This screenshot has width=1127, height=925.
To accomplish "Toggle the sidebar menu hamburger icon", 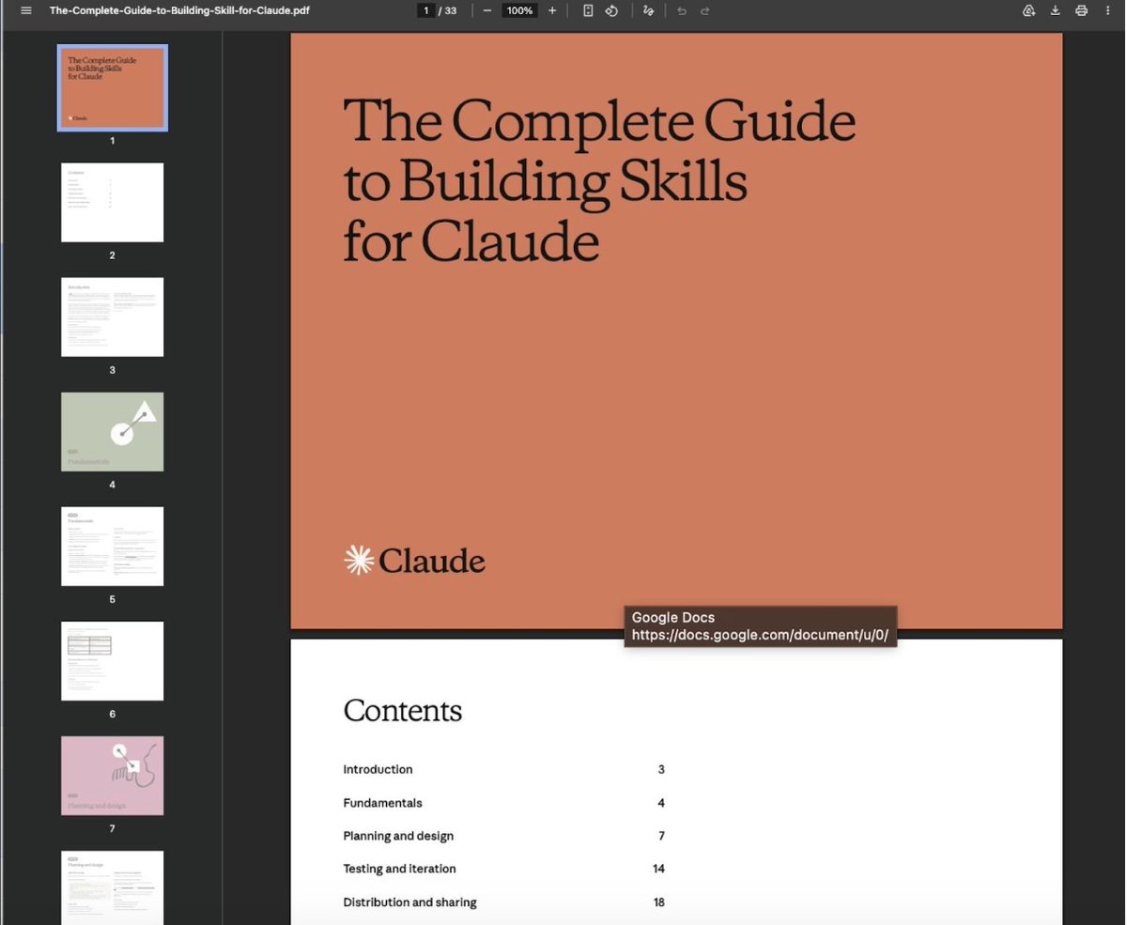I will point(25,10).
